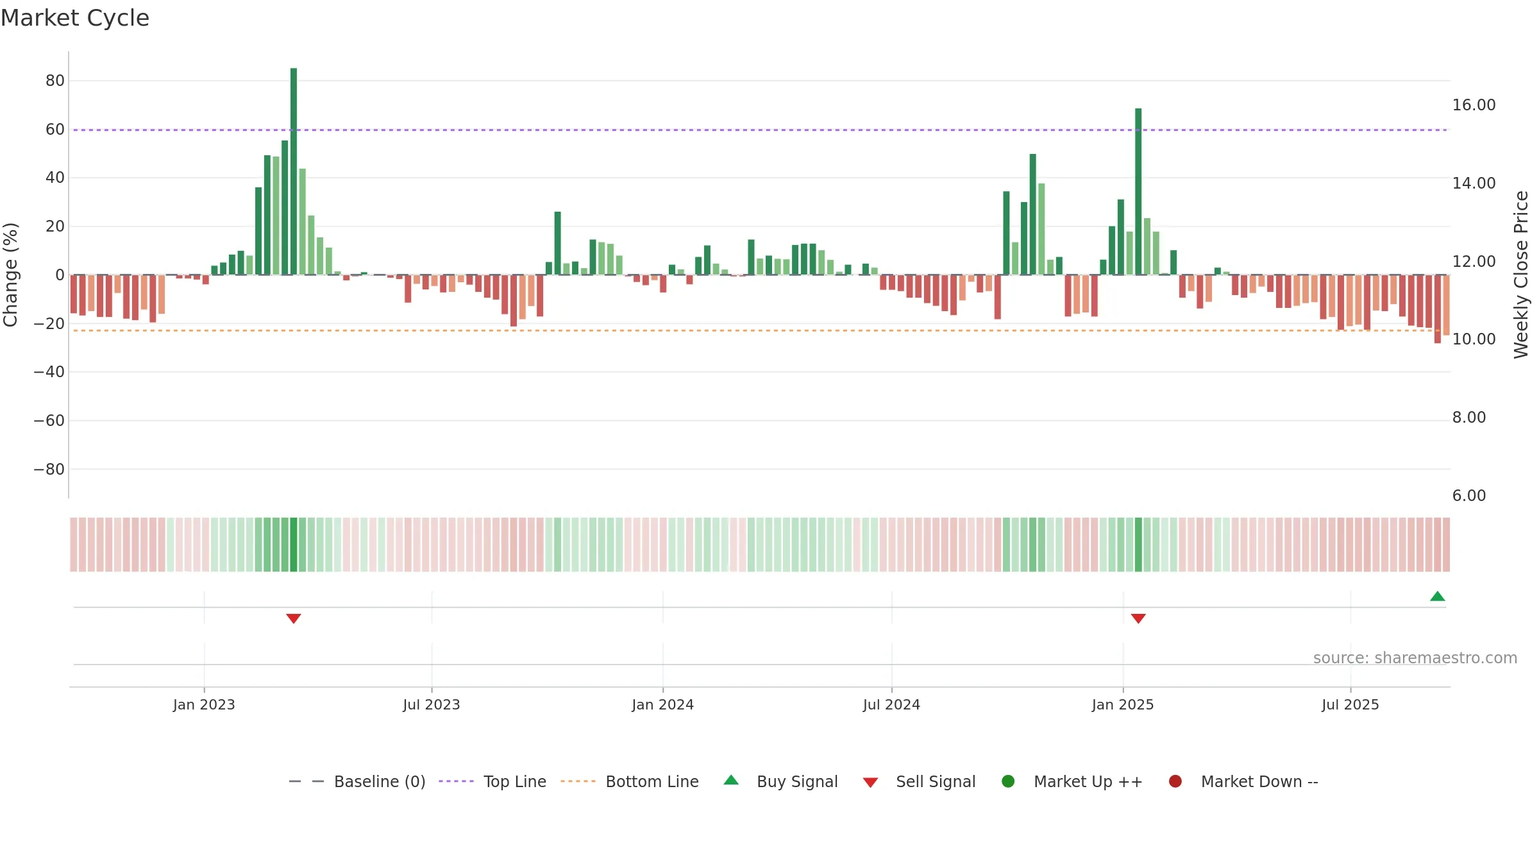
Task: Click the 80 label on the change axis
Action: pos(55,81)
